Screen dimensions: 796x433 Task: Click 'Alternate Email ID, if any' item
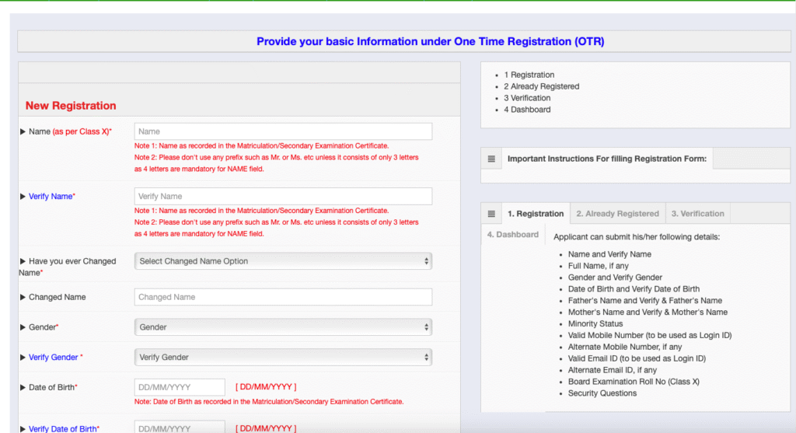613,370
